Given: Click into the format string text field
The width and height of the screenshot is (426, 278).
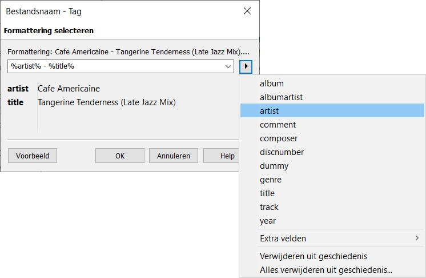Looking at the screenshot, I should (114, 66).
